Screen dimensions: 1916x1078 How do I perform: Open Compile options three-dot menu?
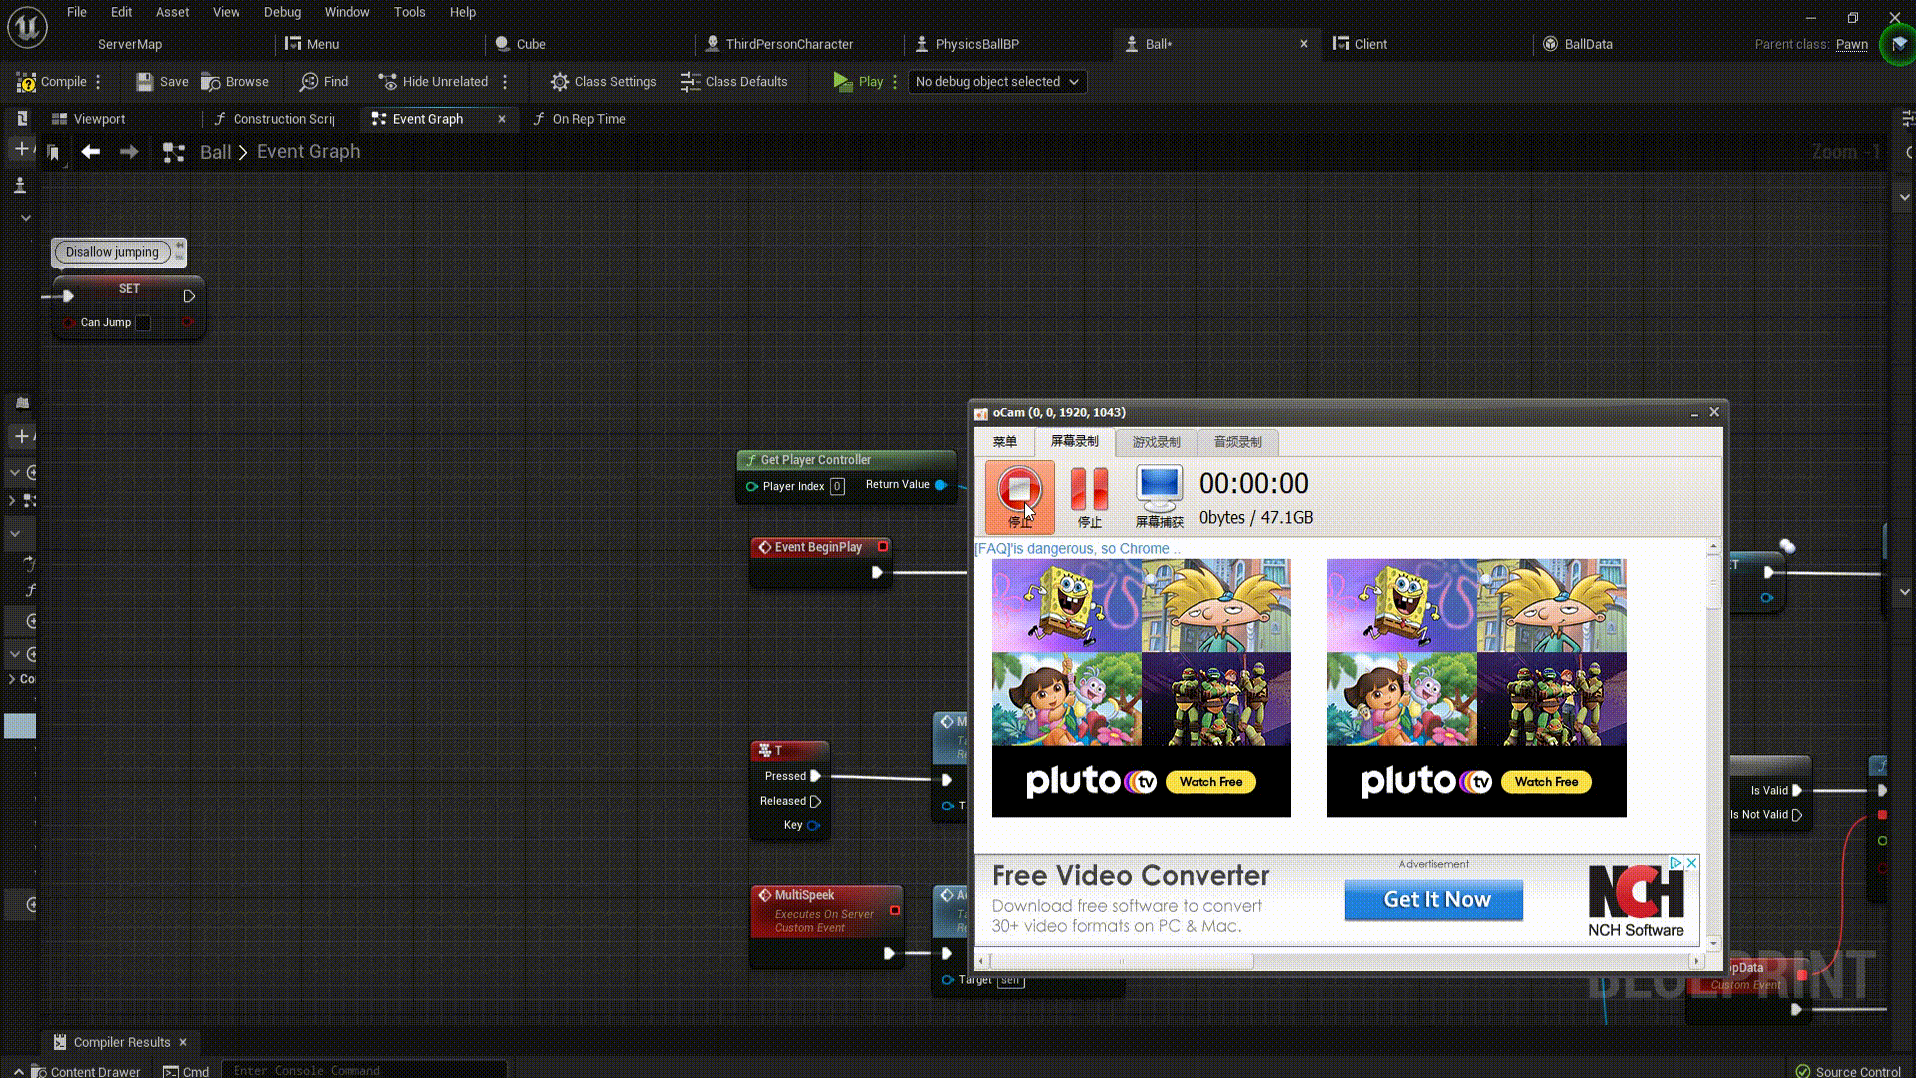coord(98,82)
